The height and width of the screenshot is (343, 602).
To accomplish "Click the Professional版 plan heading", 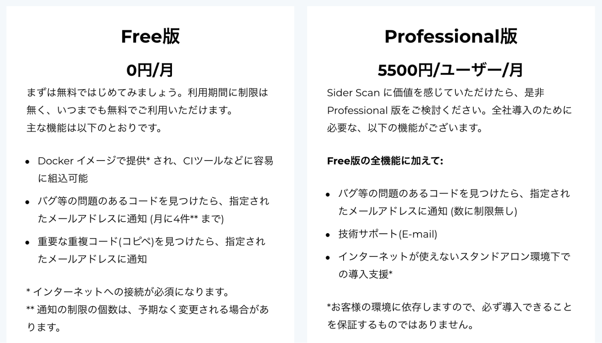I will [451, 37].
